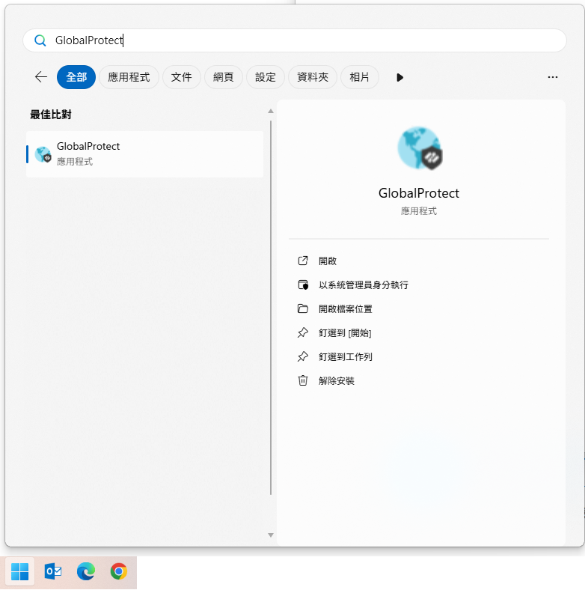The height and width of the screenshot is (596, 585).
Task: Open Outlook from the taskbar
Action: [x=53, y=572]
